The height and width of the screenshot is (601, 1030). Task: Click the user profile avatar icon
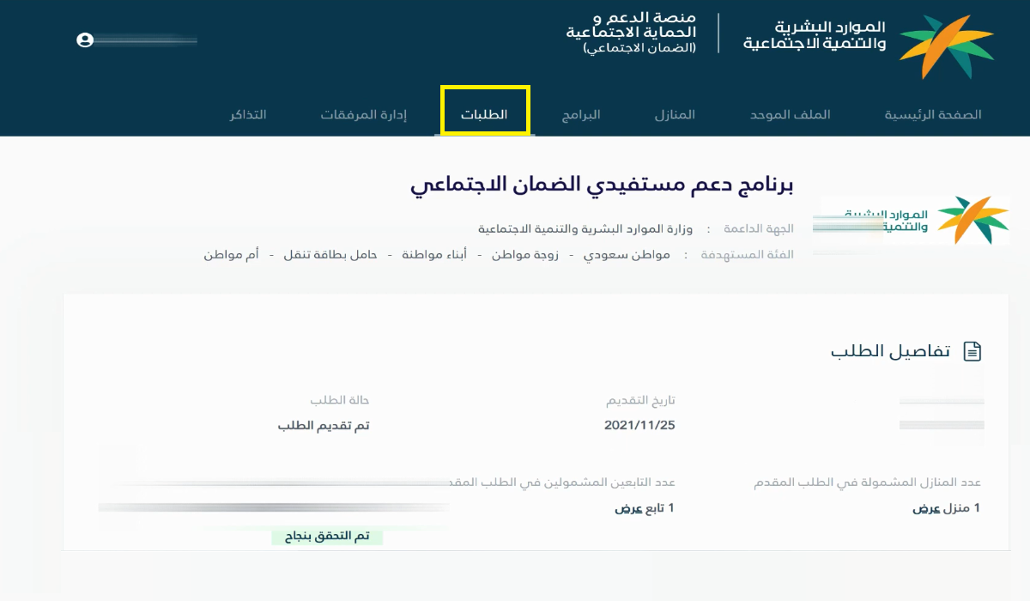click(x=84, y=39)
